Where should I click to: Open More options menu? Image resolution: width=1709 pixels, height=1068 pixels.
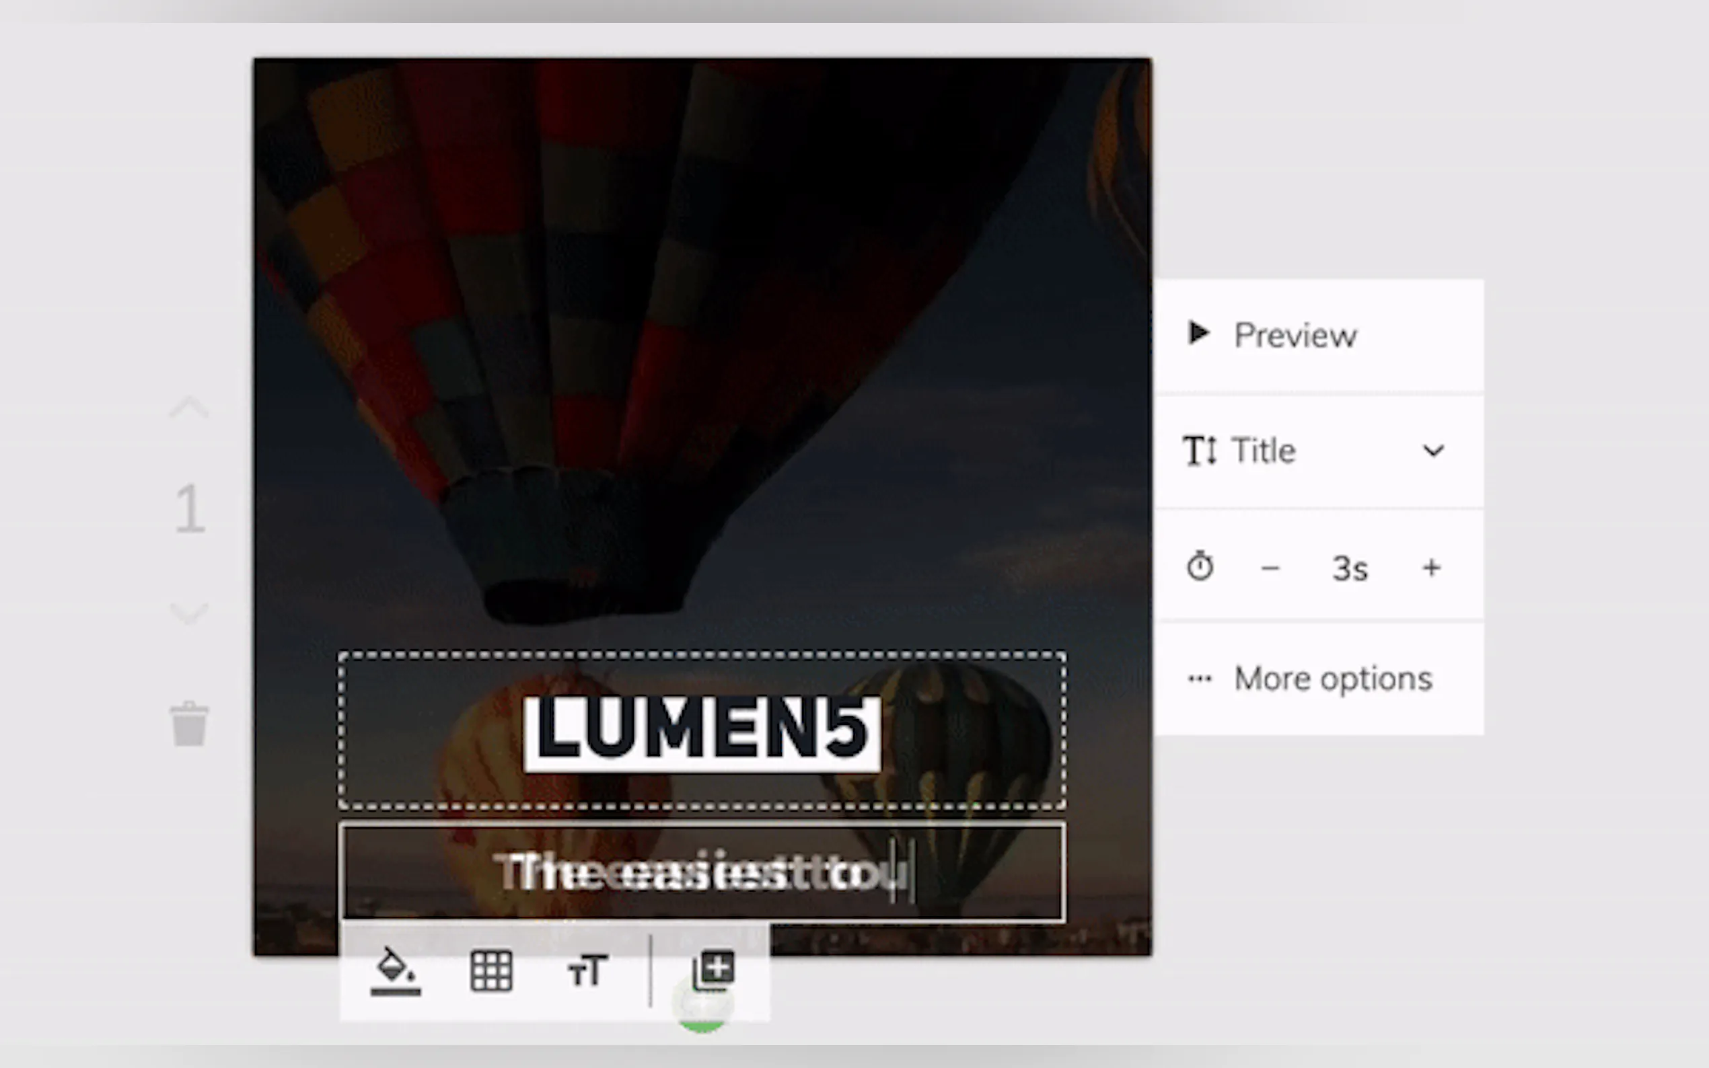[1332, 679]
